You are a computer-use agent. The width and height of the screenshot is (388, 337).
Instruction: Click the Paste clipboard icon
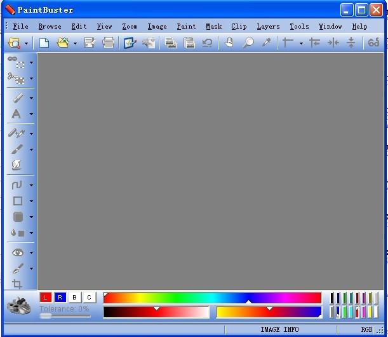pos(189,43)
